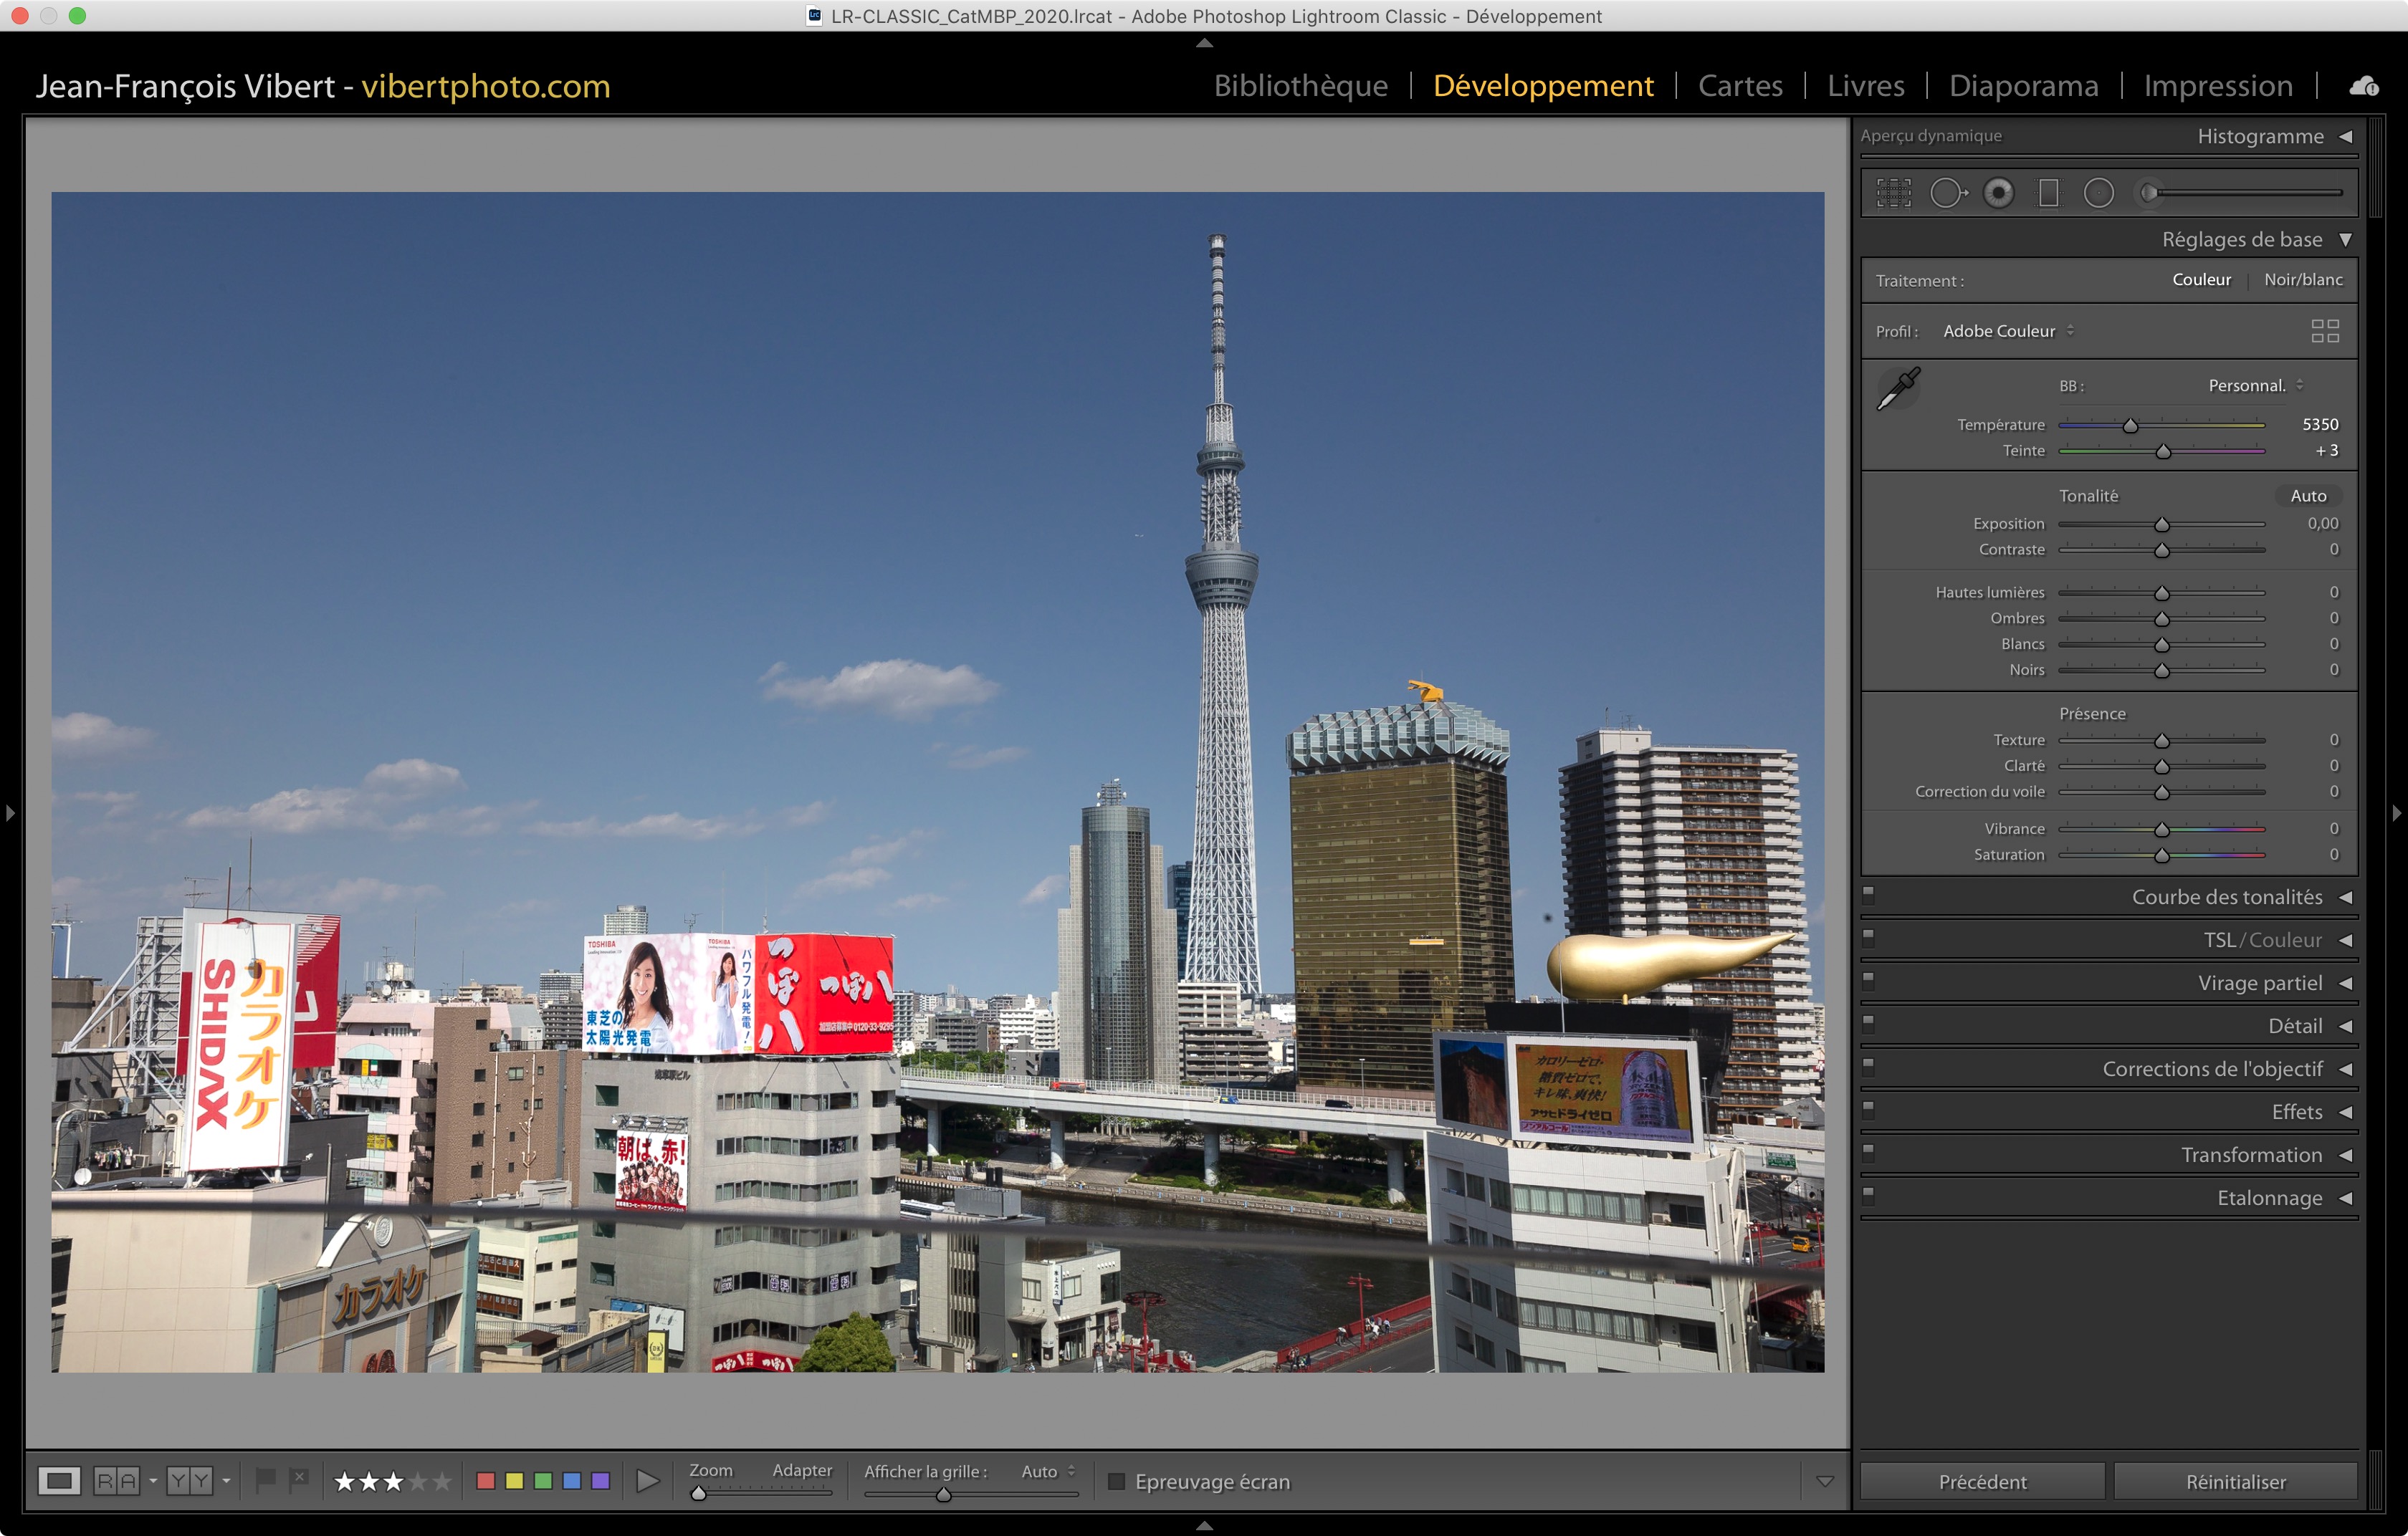Activate the Red eye correction tool
2408x1536 pixels.
pos(1998,193)
